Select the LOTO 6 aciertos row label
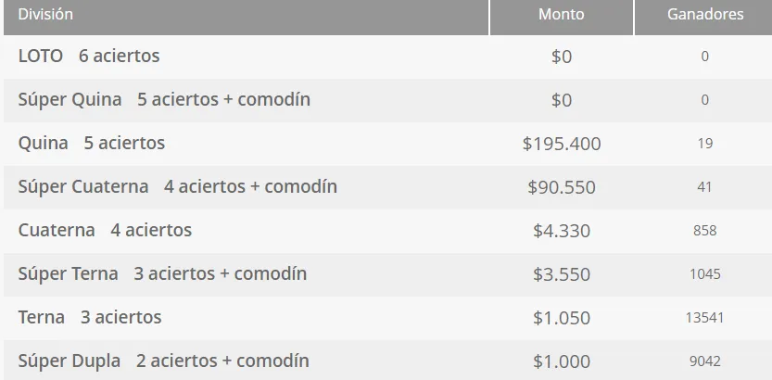 pos(89,57)
